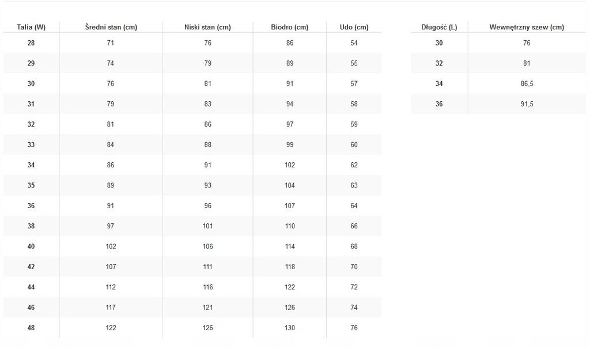The height and width of the screenshot is (348, 590).
Task: Click the Udo (cm) column header
Action: pyautogui.click(x=354, y=27)
